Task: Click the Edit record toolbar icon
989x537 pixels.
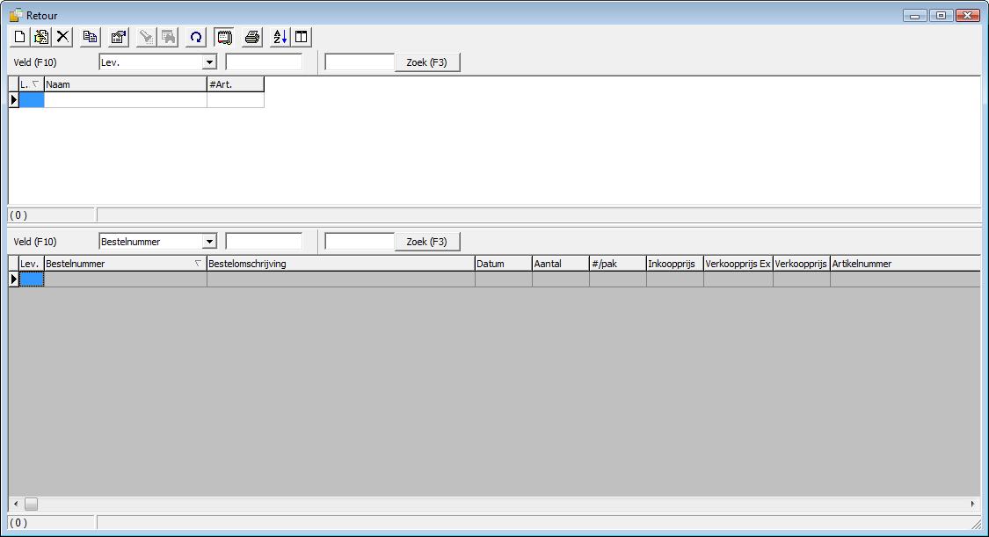Action: click(41, 37)
